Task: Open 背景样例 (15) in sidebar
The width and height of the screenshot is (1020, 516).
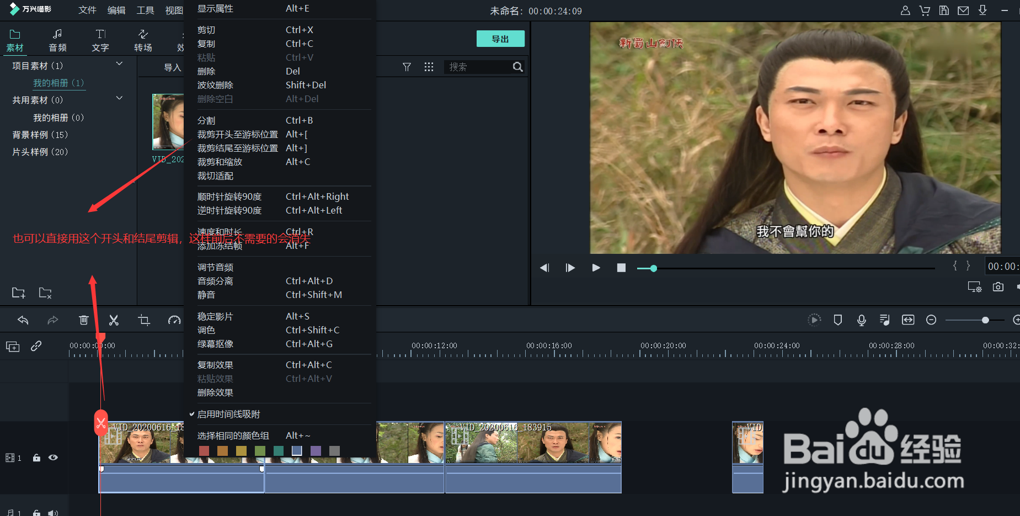Action: (x=40, y=135)
